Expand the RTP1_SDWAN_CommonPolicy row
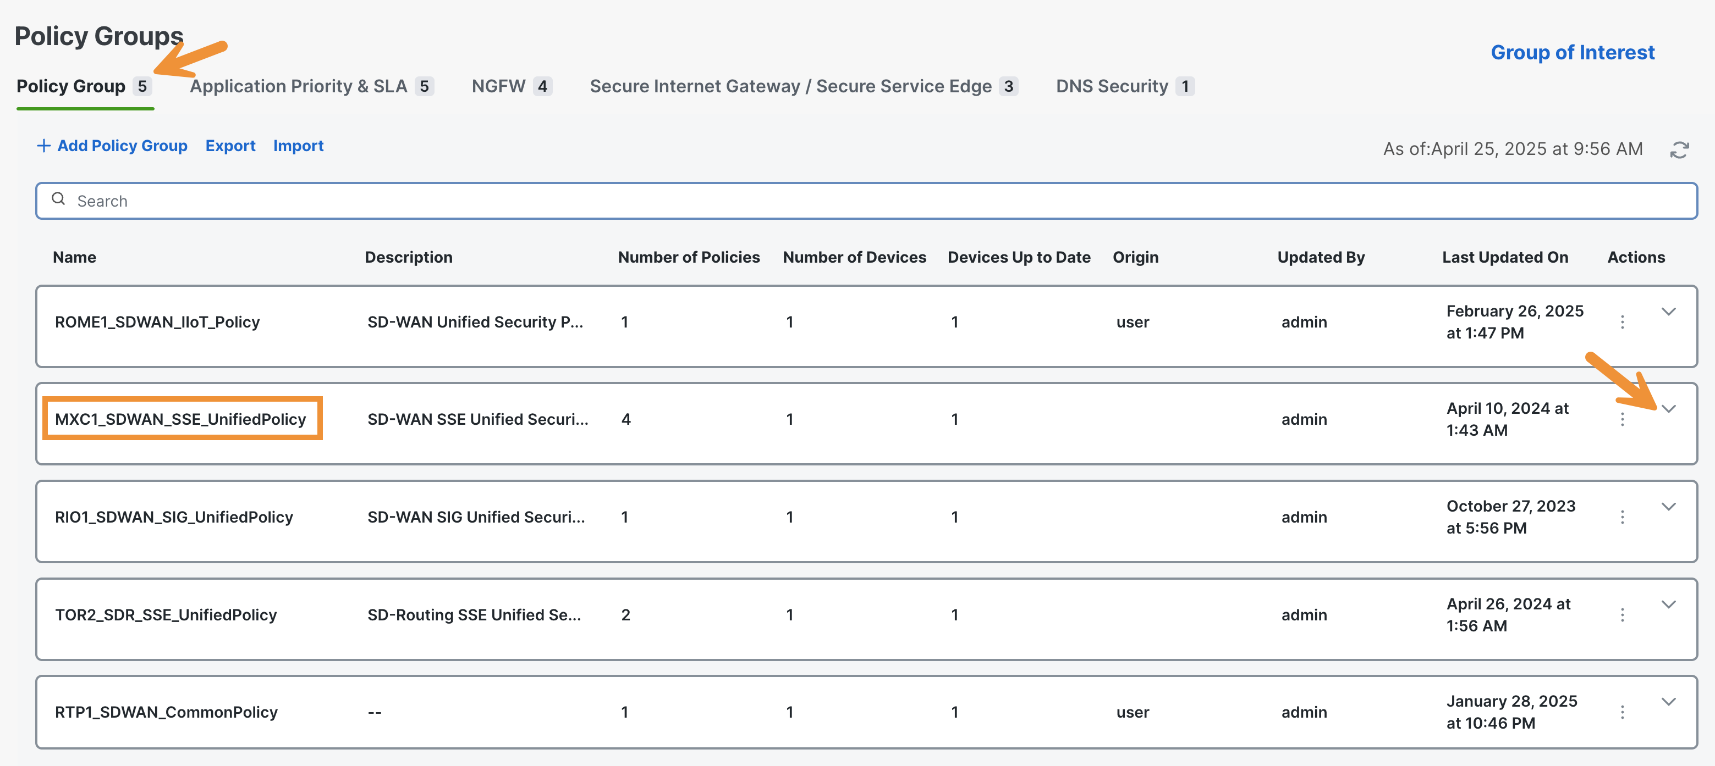Image resolution: width=1715 pixels, height=766 pixels. pyautogui.click(x=1668, y=702)
